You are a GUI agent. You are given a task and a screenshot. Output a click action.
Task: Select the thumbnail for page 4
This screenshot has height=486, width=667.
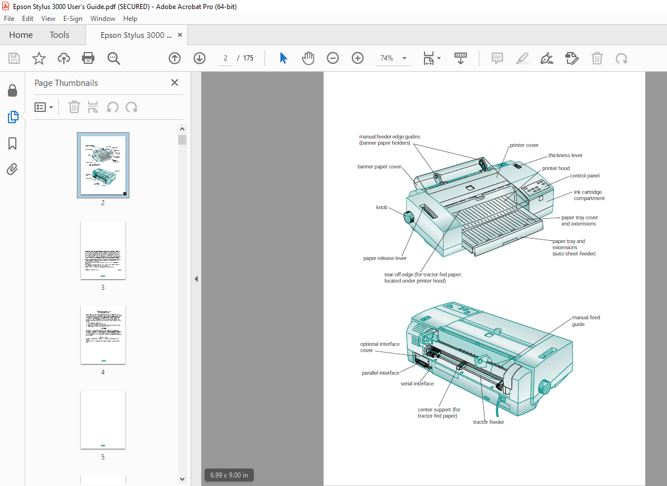pos(103,335)
